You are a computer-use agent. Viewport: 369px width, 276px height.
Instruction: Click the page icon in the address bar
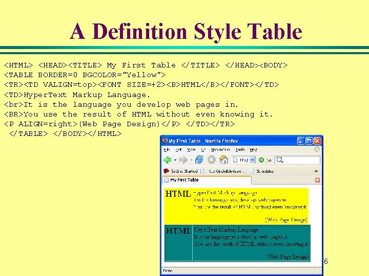coord(235,160)
